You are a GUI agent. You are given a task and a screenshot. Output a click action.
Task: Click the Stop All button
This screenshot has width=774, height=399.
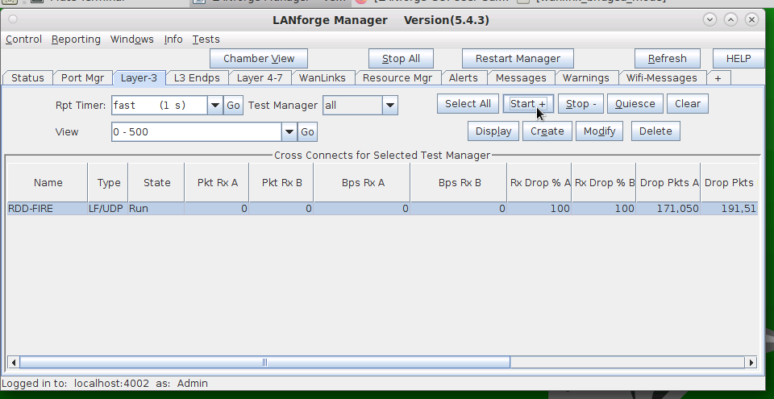pyautogui.click(x=401, y=58)
